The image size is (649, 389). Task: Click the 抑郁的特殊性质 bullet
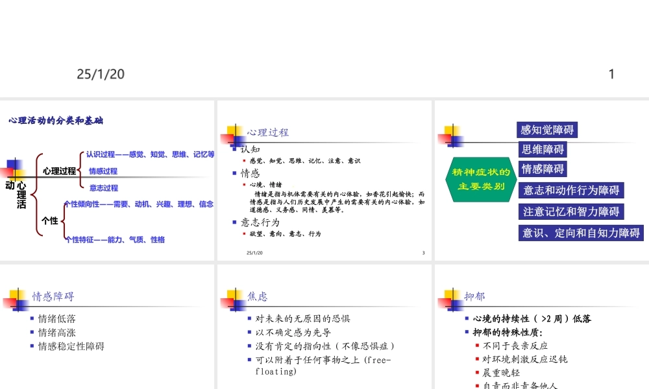pyautogui.click(x=508, y=333)
